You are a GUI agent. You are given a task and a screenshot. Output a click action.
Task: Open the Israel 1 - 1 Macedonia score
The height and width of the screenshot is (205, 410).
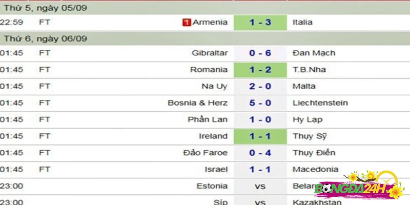pyautogui.click(x=260, y=170)
